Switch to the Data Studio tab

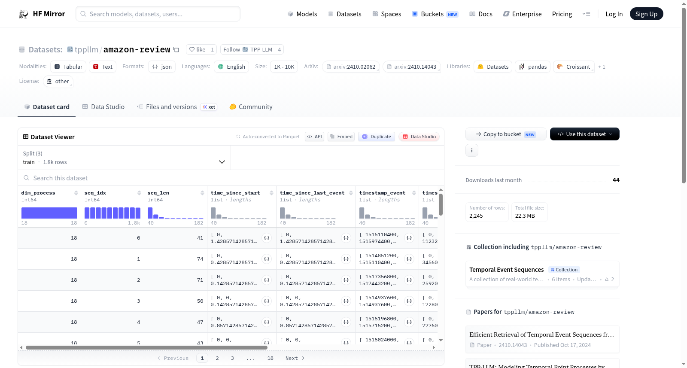tap(103, 107)
